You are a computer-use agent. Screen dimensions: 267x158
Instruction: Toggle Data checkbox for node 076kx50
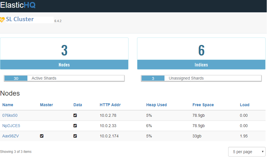pos(75,115)
